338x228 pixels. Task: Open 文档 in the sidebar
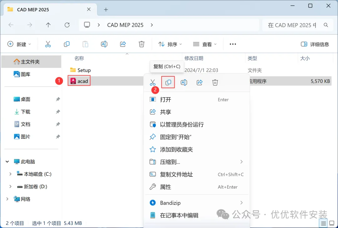point(31,124)
